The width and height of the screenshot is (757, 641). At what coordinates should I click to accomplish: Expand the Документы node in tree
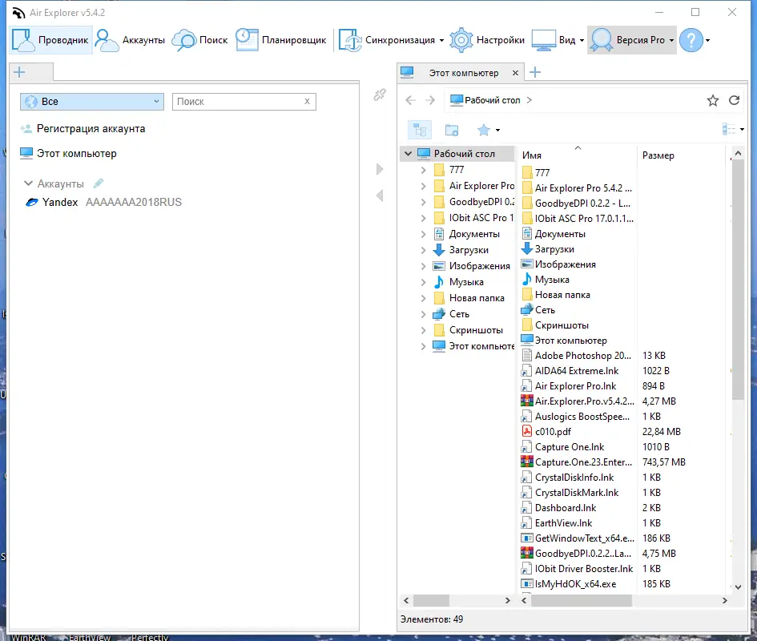point(424,234)
